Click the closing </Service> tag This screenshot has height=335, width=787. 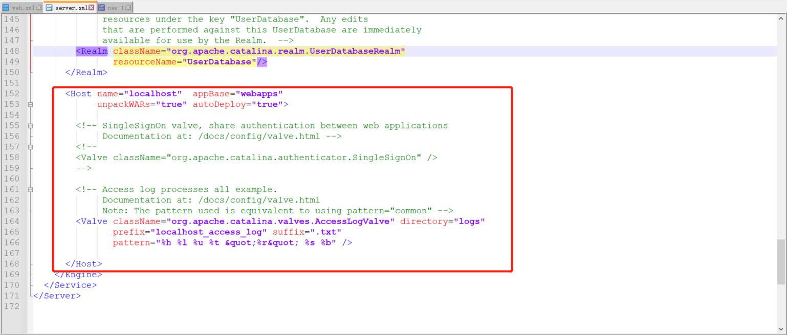point(71,285)
